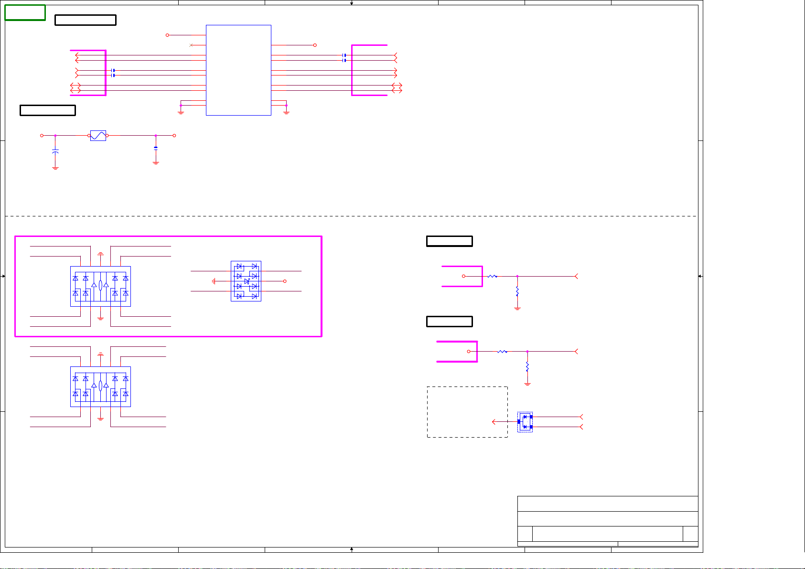Select the diode array below the magenta frame
The height and width of the screenshot is (569, 805).
100,387
